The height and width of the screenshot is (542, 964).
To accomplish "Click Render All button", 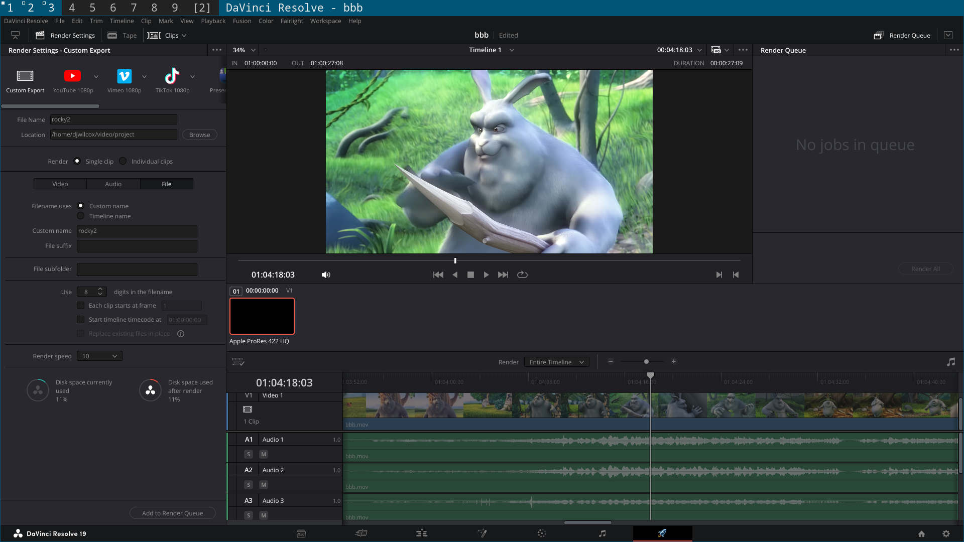I will (x=926, y=269).
